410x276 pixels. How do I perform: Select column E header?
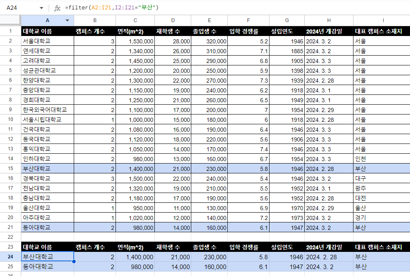click(x=209, y=20)
